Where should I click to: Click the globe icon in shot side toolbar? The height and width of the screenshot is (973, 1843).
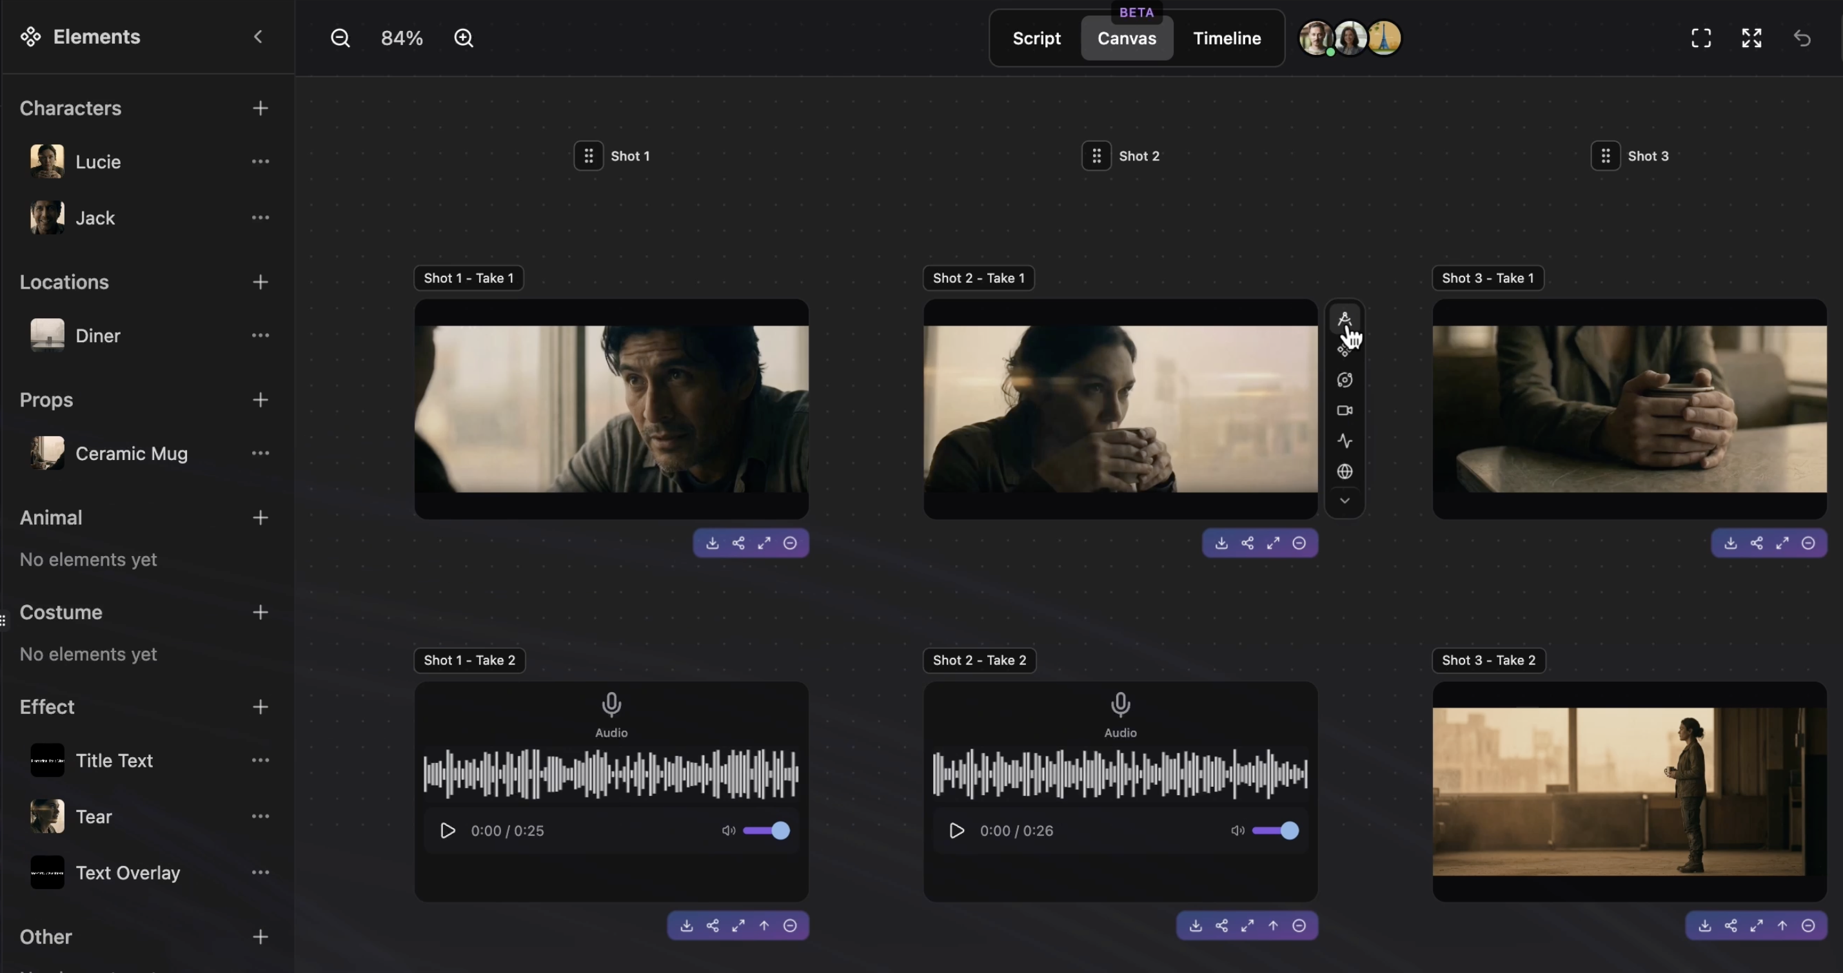coord(1345,471)
